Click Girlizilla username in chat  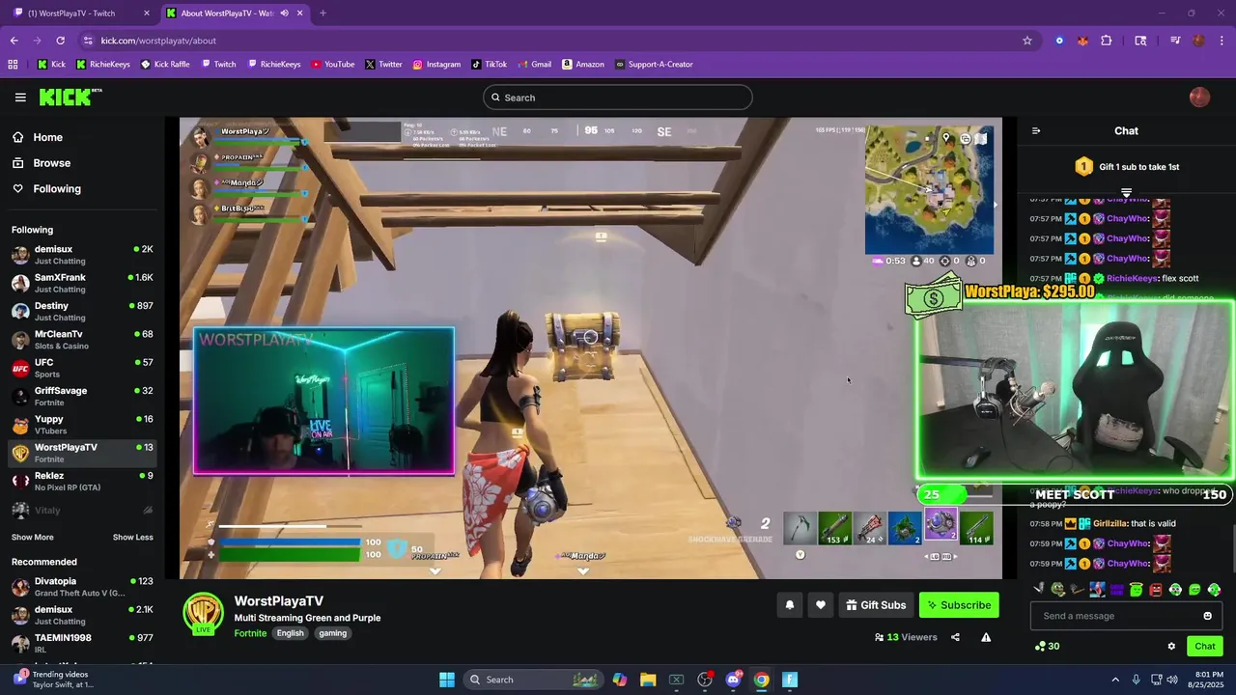click(1110, 523)
